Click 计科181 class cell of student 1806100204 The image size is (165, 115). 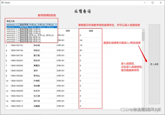tap(68, 66)
